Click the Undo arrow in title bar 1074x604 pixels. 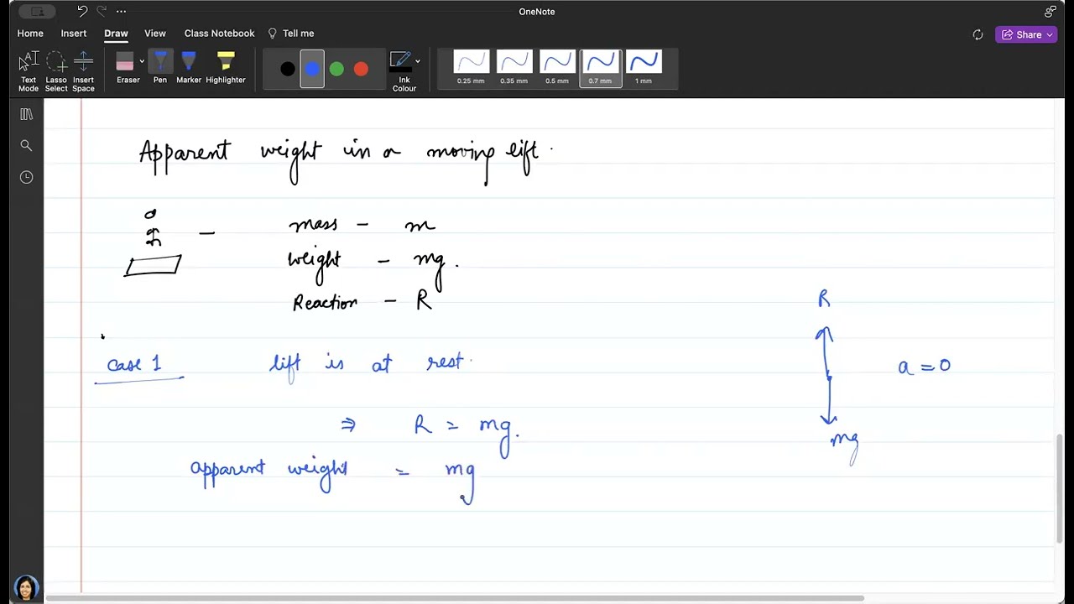81,11
